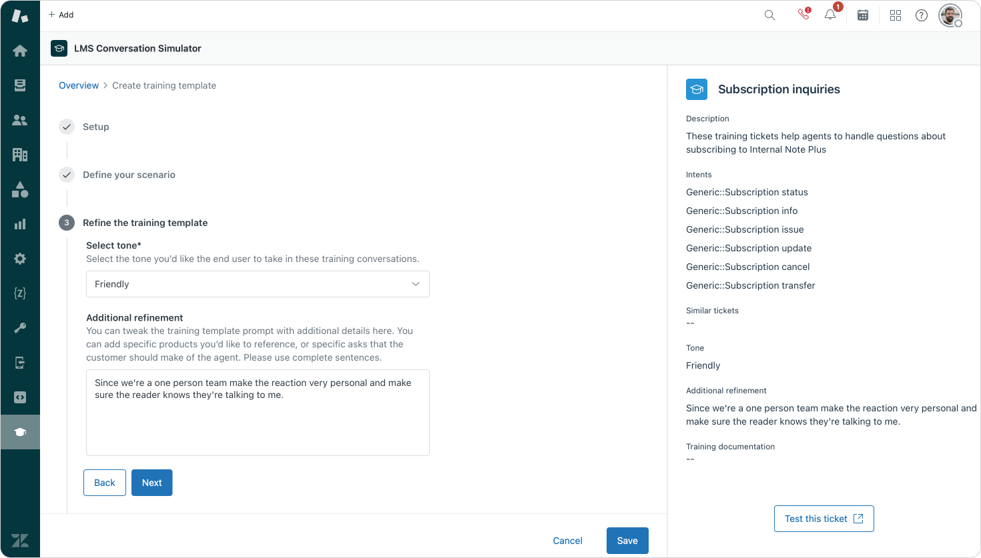Click the Add button in top bar
981x558 pixels.
61,15
